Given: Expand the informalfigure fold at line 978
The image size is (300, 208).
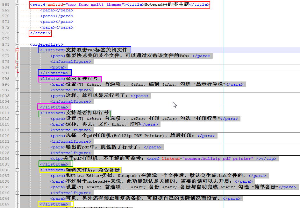Looking at the screenshot, I should [x=17, y=62].
